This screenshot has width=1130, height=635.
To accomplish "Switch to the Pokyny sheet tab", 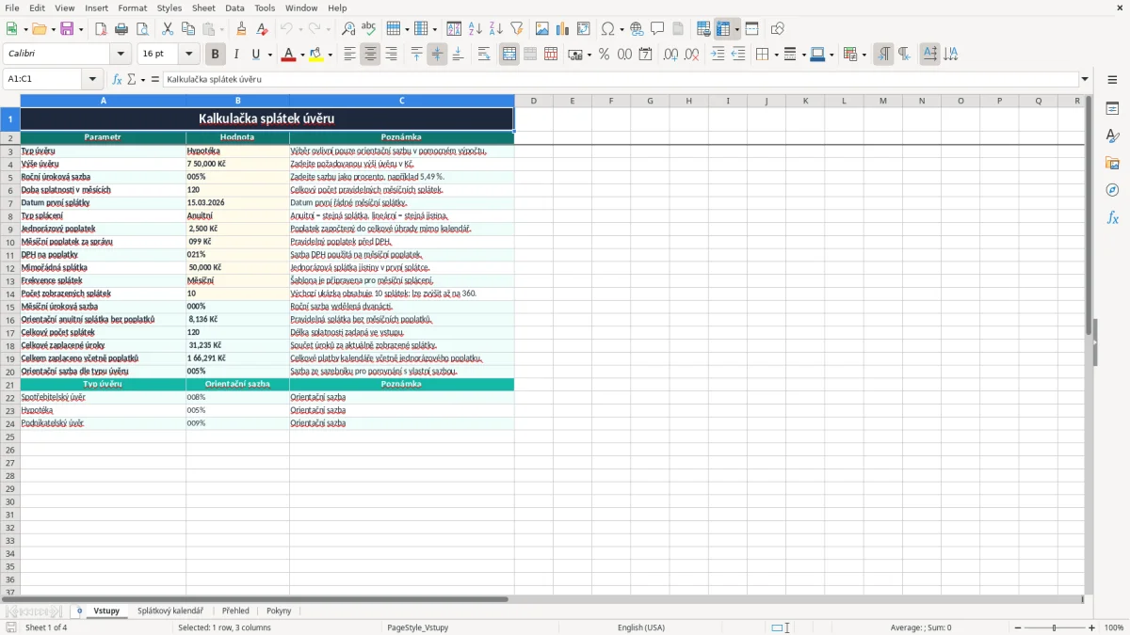I will [x=279, y=611].
